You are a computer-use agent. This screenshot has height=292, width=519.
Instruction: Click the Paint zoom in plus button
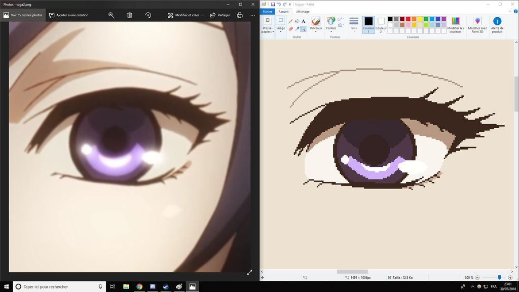[x=510, y=277]
